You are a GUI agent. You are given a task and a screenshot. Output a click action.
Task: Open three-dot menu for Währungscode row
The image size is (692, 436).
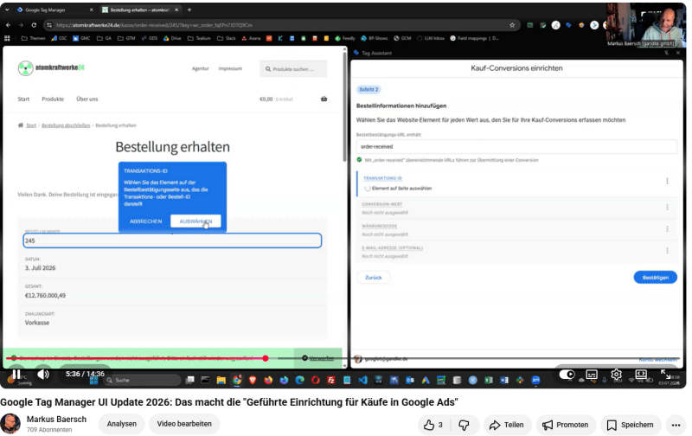[x=667, y=228]
